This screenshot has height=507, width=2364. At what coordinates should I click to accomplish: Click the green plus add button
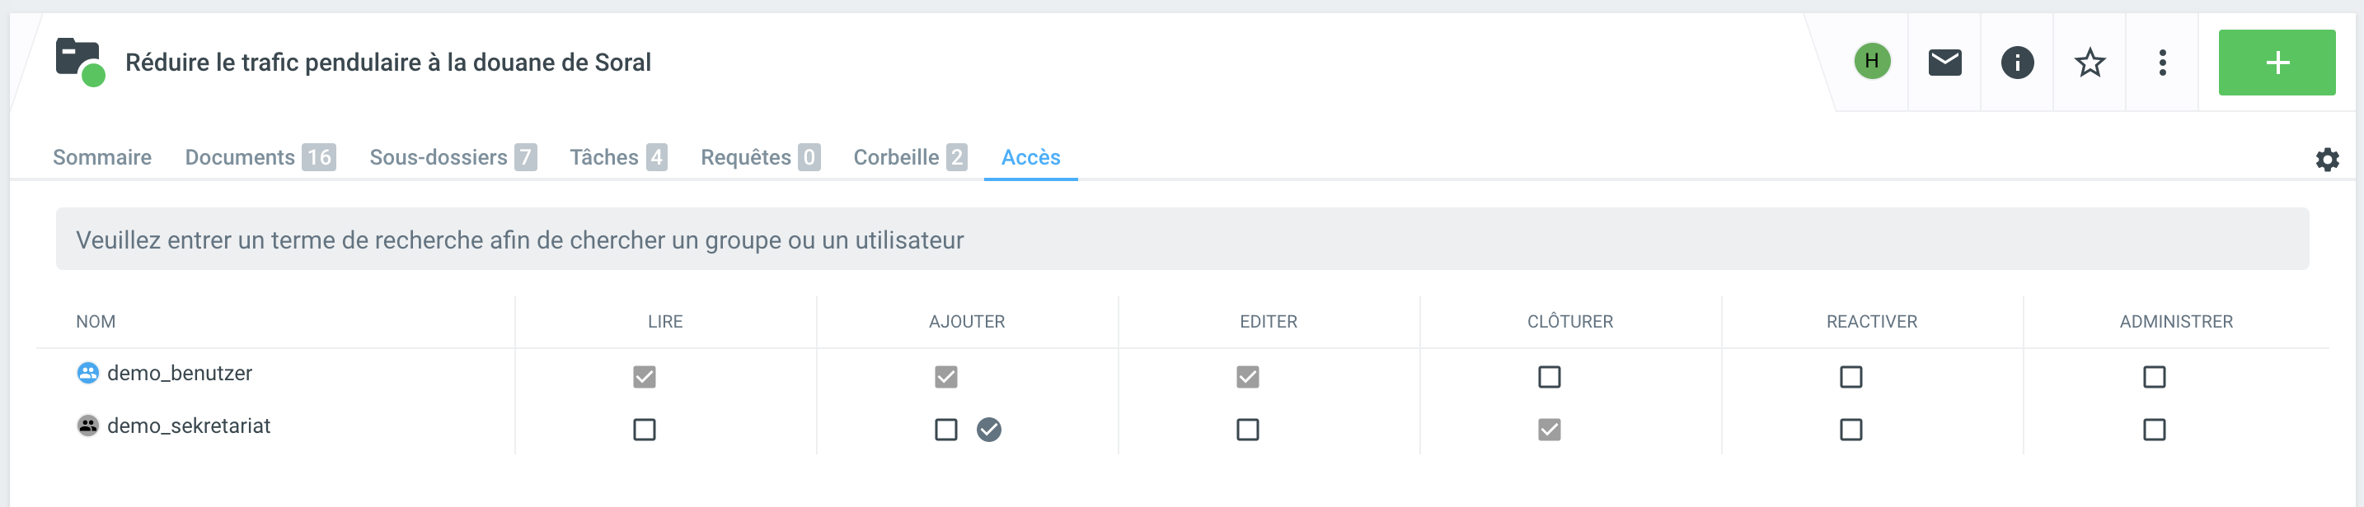coord(2276,63)
